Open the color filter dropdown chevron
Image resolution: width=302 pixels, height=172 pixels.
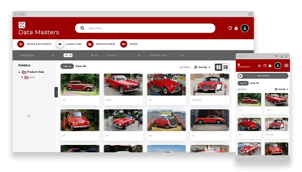click(96, 55)
